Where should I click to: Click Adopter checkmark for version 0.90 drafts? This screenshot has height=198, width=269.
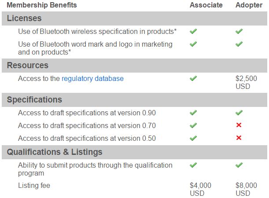(239, 113)
